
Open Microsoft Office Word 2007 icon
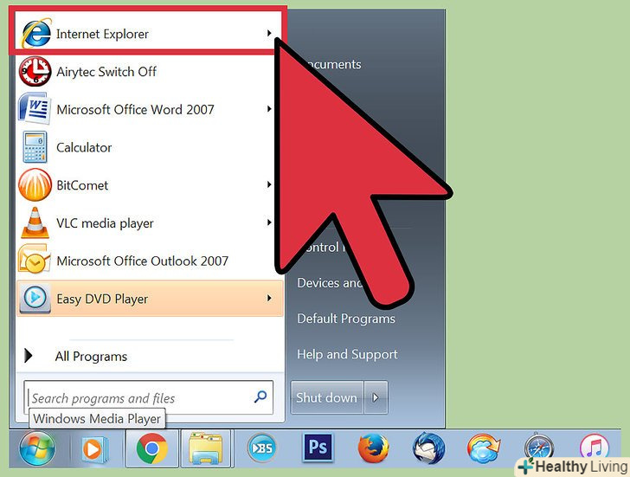pos(35,109)
